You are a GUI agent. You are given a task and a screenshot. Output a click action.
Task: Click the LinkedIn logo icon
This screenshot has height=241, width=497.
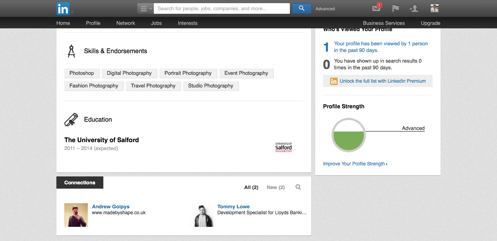63,8
